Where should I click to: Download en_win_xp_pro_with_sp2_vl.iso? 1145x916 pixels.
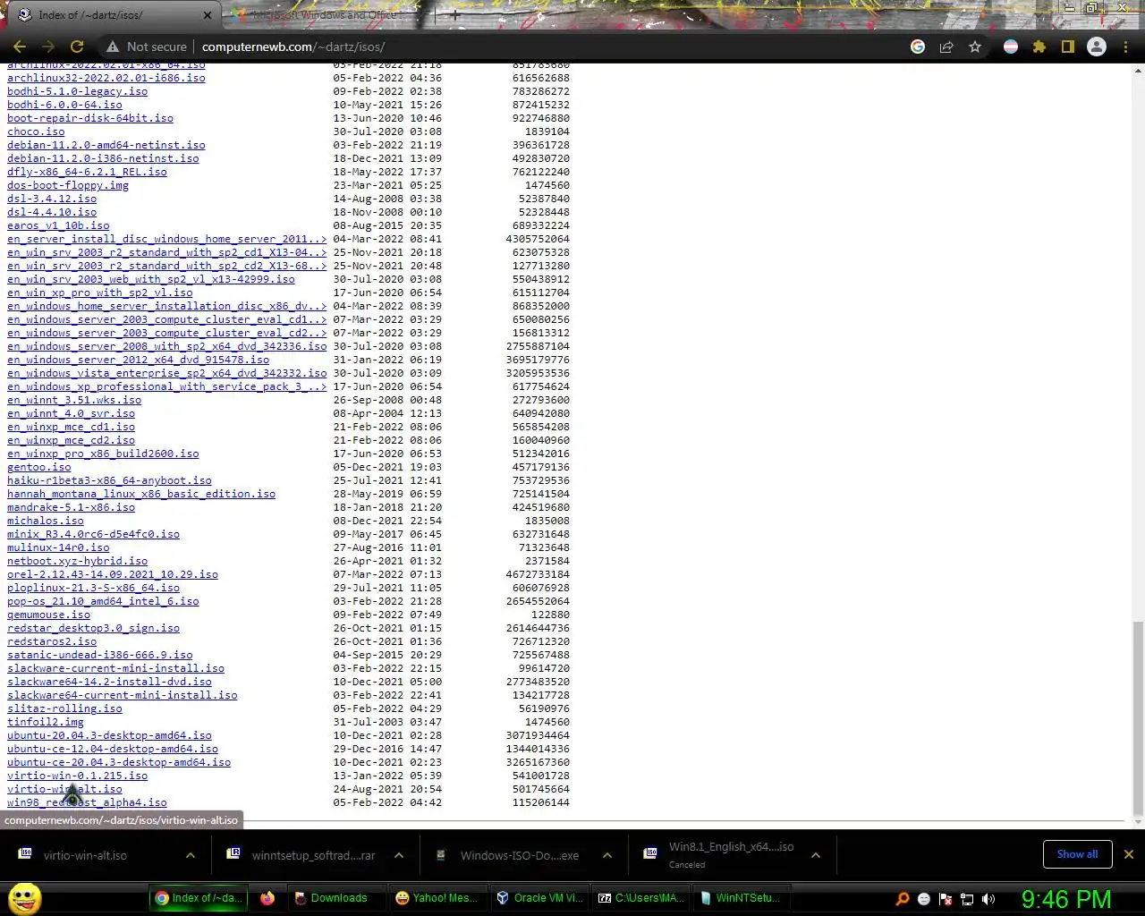click(x=100, y=293)
